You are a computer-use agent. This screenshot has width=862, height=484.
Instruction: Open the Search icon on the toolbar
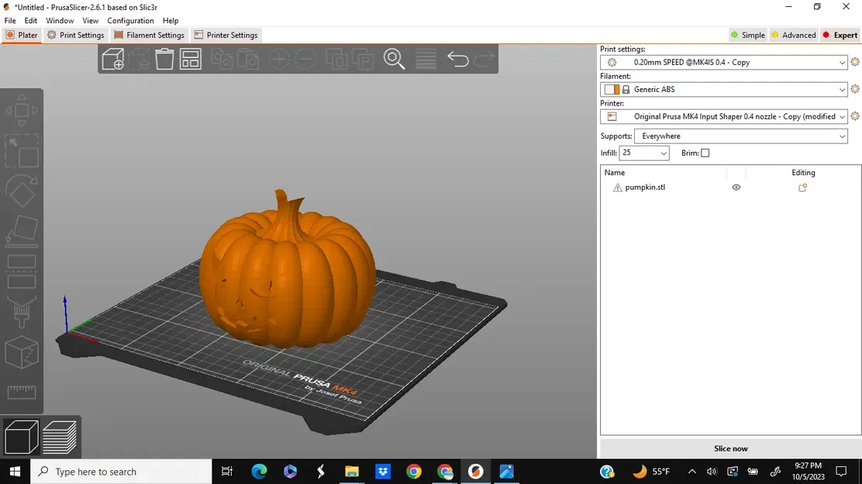(x=395, y=58)
